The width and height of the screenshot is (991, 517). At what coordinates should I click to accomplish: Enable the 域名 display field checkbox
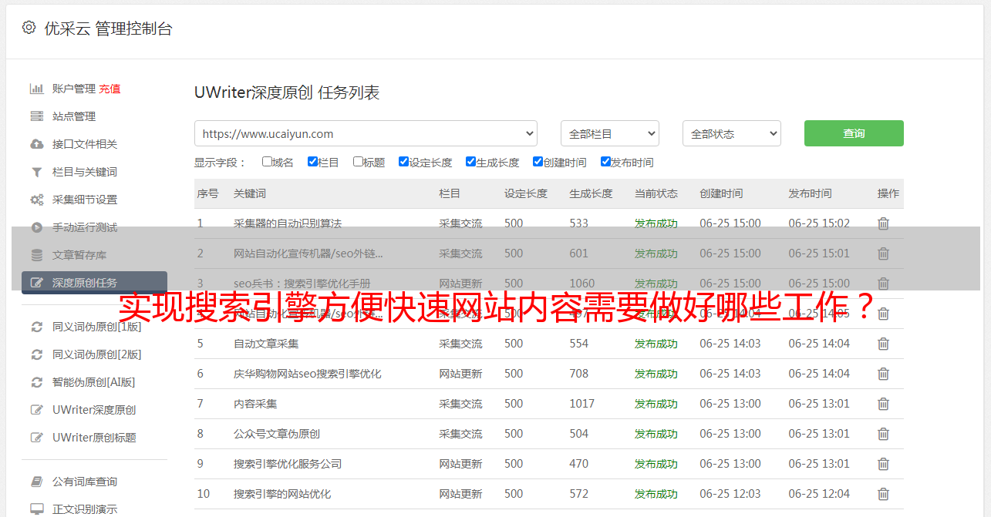tap(267, 162)
